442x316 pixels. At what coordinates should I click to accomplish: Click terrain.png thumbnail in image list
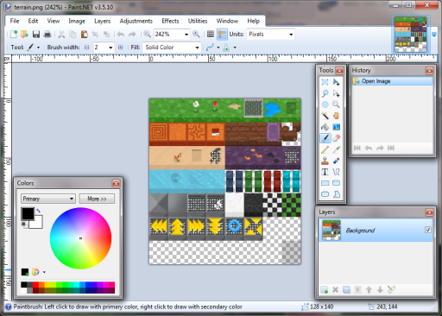pyautogui.click(x=411, y=35)
